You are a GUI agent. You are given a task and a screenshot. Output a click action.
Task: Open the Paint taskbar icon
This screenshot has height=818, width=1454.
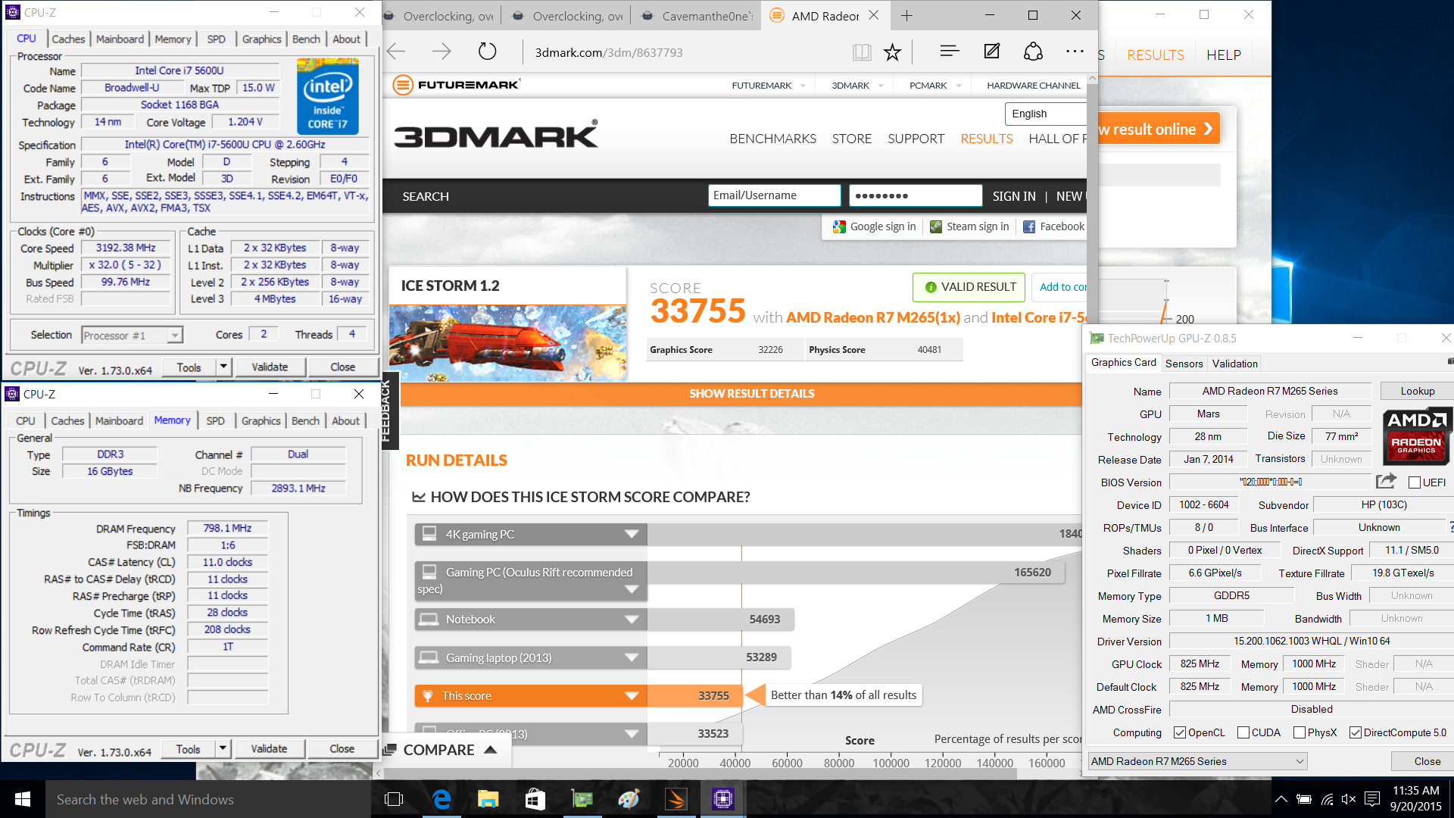tap(629, 799)
